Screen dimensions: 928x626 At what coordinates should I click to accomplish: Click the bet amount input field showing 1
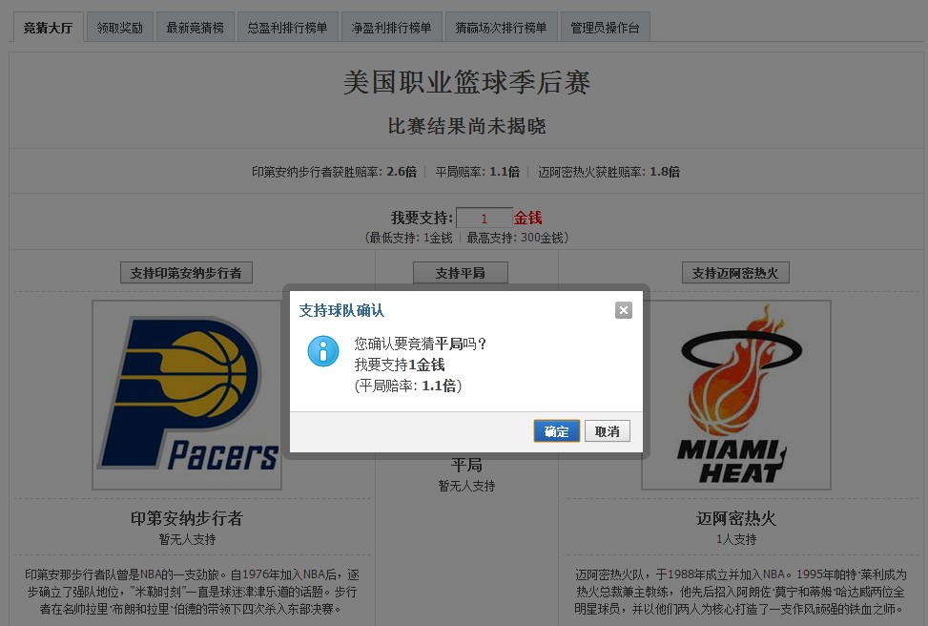tap(485, 218)
